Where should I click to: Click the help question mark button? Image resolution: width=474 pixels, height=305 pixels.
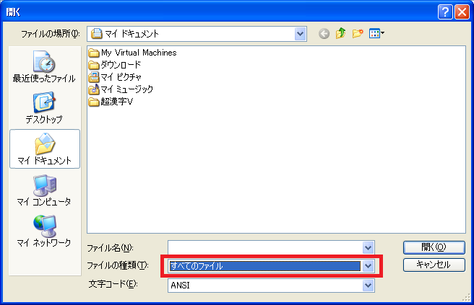444,12
